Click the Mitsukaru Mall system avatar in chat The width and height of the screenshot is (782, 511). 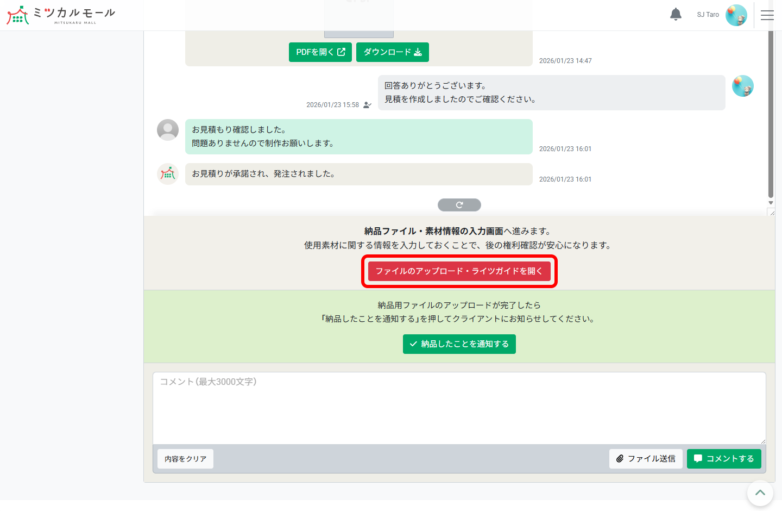[x=168, y=174]
